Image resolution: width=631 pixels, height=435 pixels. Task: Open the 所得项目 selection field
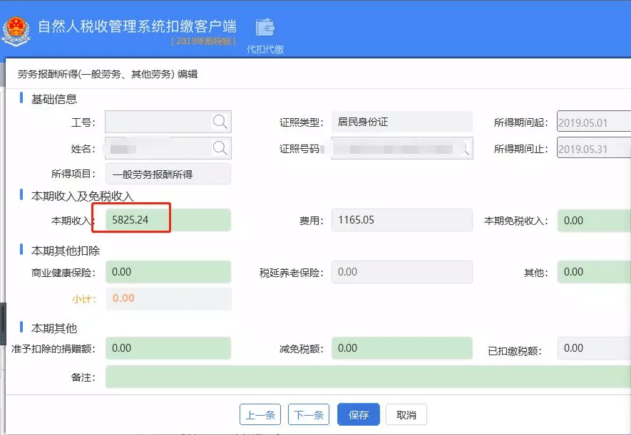click(168, 174)
